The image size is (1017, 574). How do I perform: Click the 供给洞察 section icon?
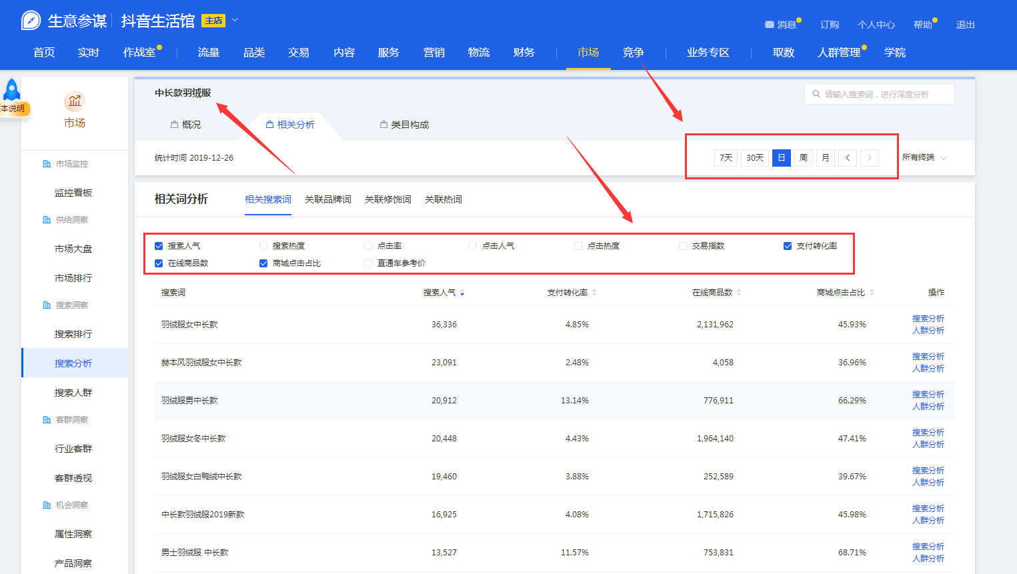(47, 220)
